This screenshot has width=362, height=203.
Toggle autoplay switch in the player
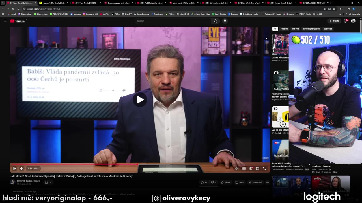[236, 169]
